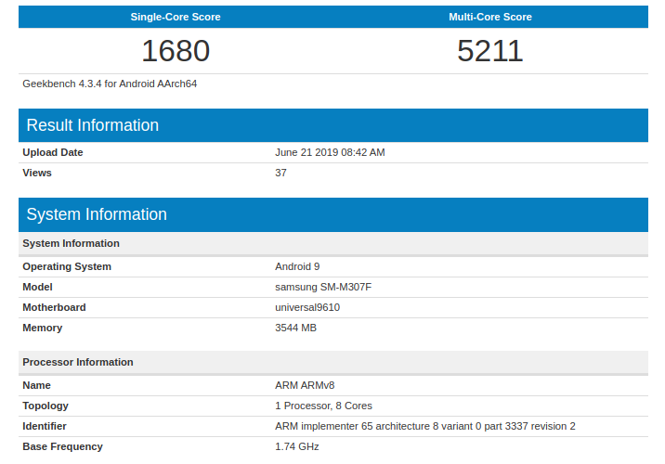Click the samsung SM-M307F model value
Image resolution: width=665 pixels, height=464 pixels.
[323, 287]
